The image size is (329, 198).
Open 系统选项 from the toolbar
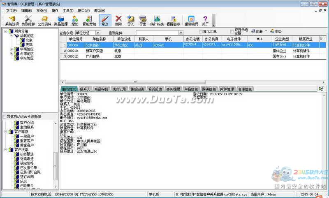click(12, 21)
